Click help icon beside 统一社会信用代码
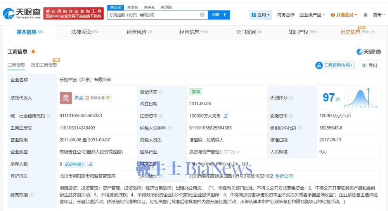 [x=48, y=116]
